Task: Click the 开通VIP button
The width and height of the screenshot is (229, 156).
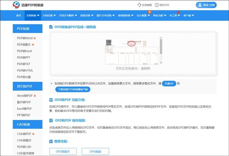Action: pyautogui.click(x=169, y=84)
